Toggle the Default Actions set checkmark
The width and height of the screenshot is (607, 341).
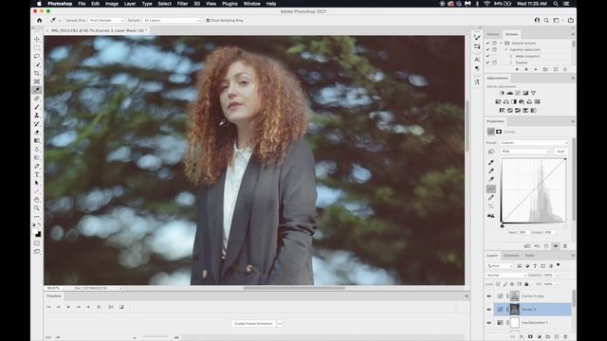(x=487, y=43)
